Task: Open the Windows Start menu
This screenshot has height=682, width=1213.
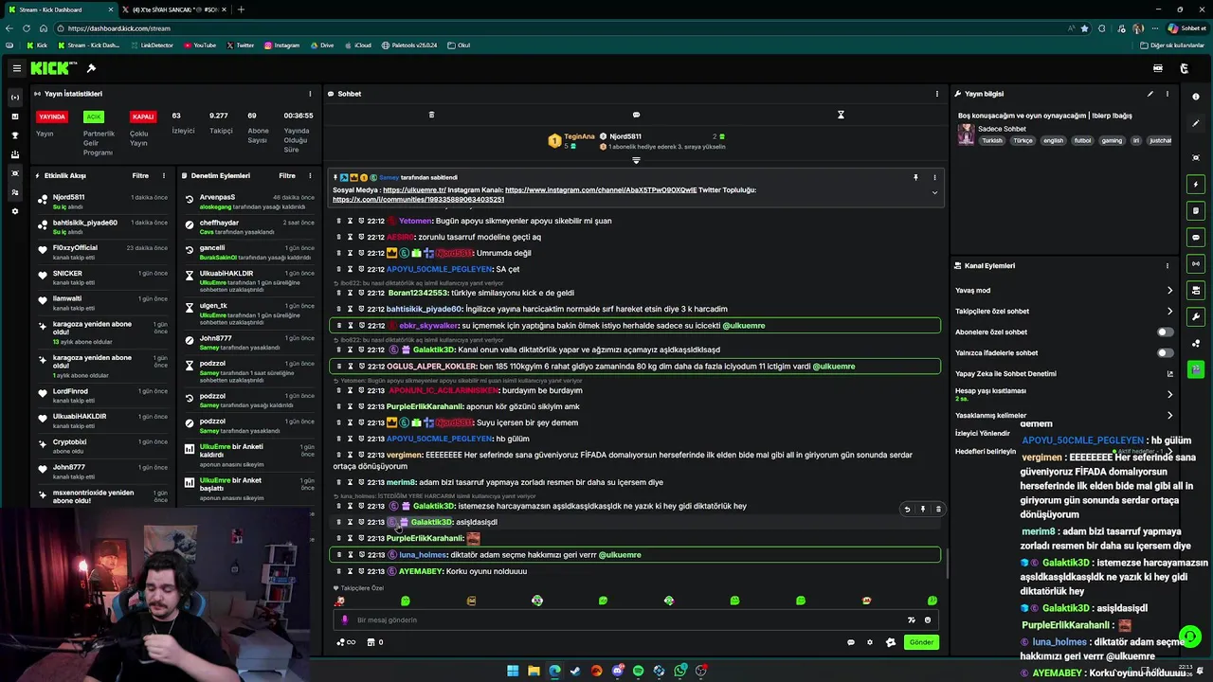Action: click(513, 671)
